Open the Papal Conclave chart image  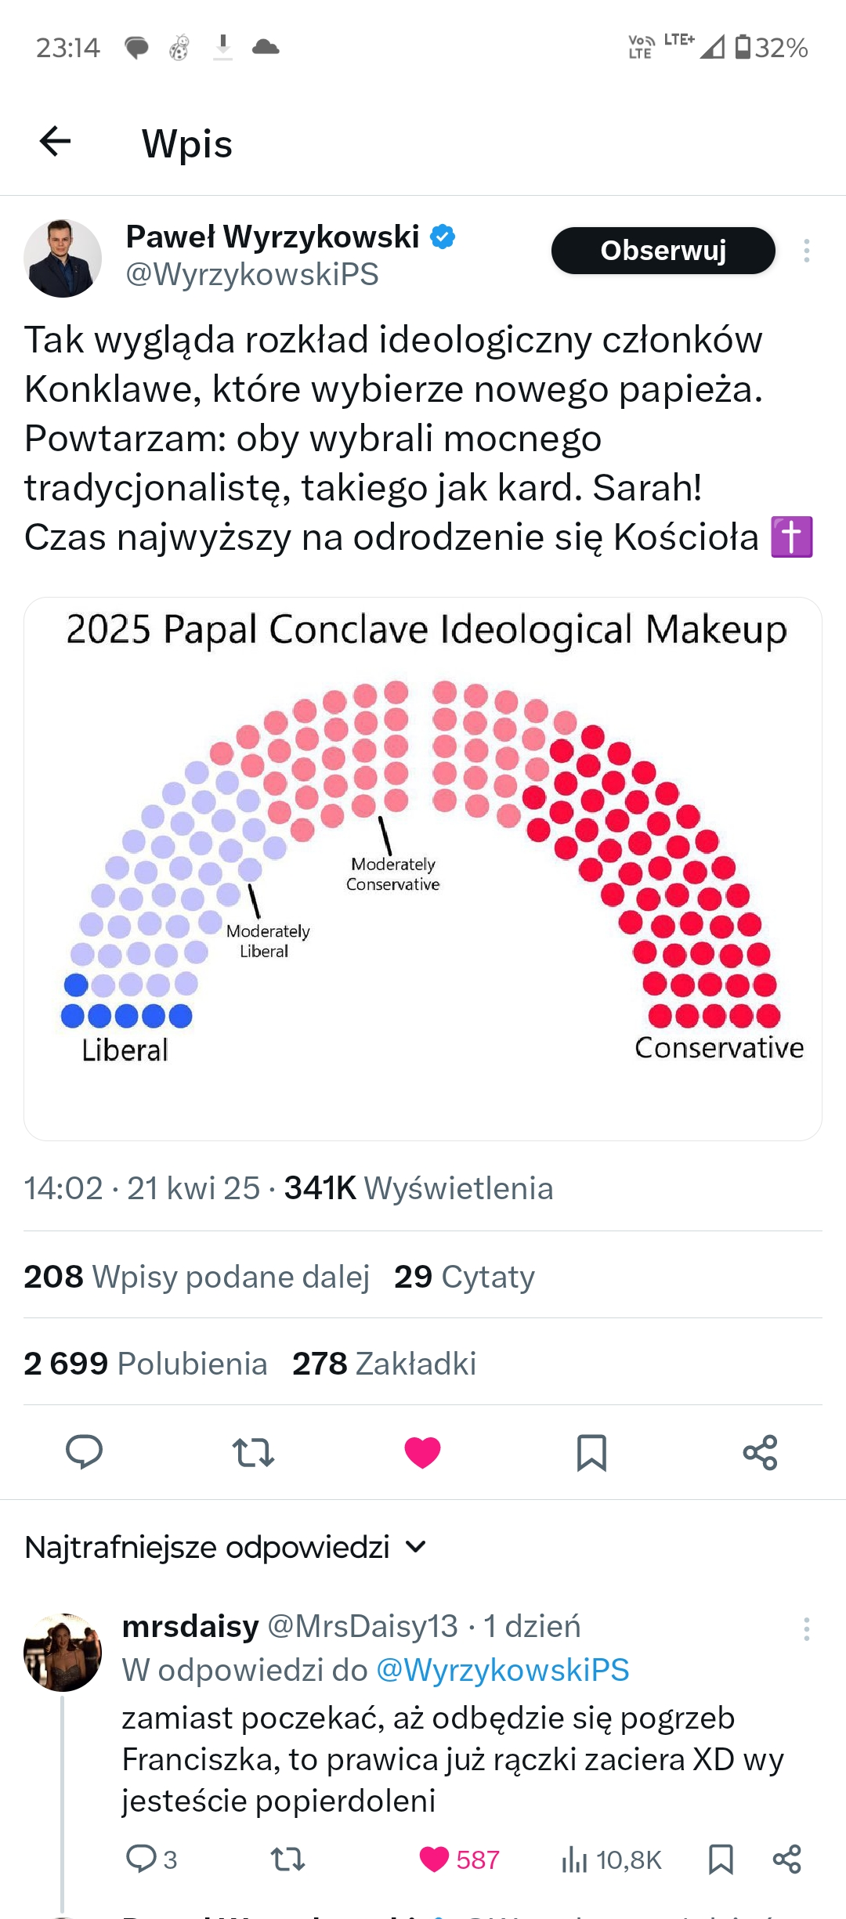(423, 868)
